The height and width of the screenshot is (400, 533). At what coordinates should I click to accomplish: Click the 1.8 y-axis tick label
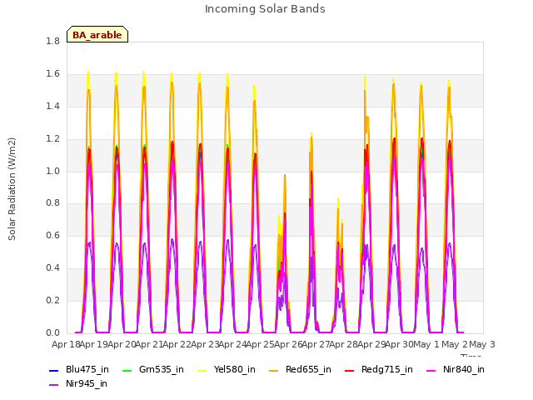click(52, 42)
